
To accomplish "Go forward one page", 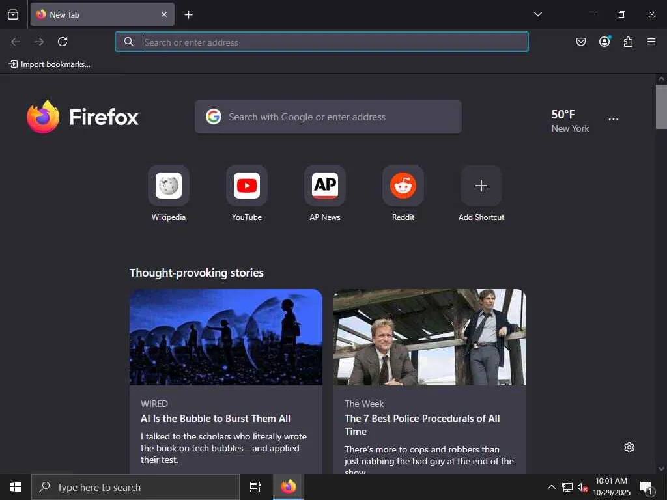I will click(39, 42).
